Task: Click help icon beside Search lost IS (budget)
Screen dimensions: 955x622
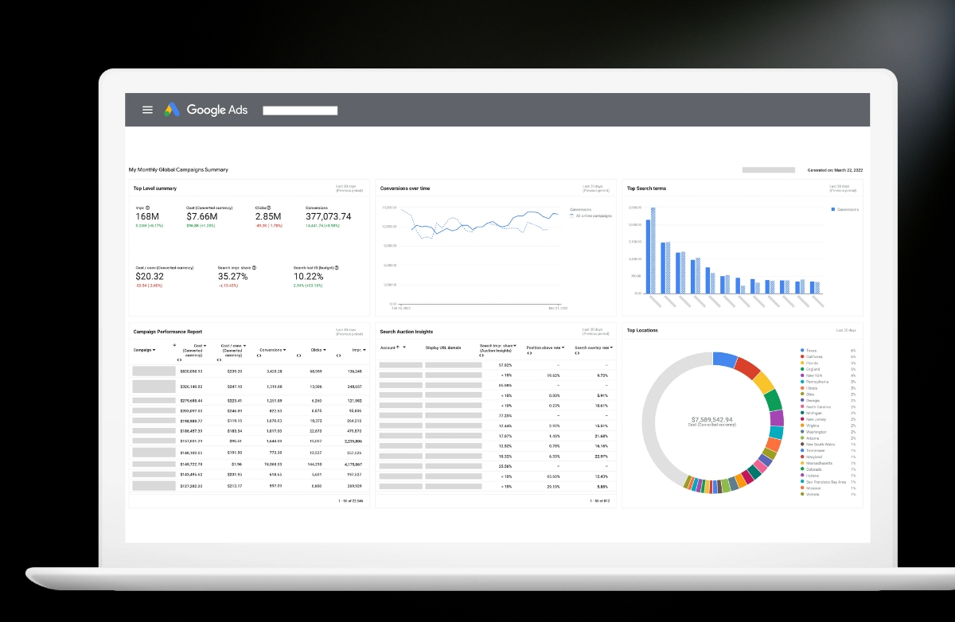Action: click(337, 268)
